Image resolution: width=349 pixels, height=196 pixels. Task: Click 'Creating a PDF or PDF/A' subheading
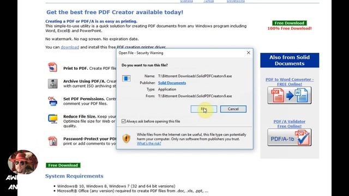91,21
